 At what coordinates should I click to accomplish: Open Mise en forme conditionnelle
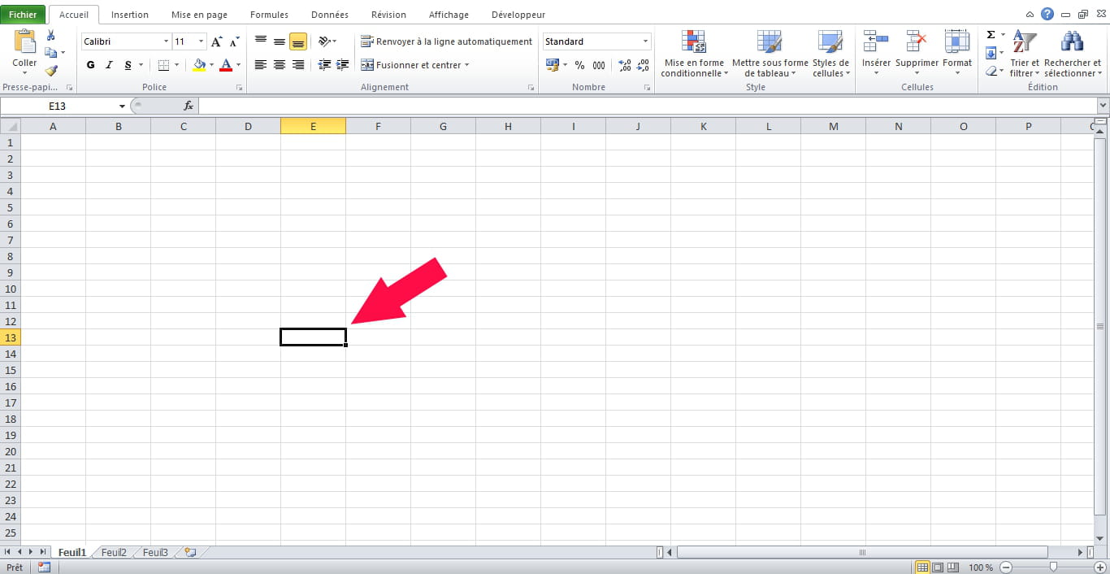(x=694, y=54)
